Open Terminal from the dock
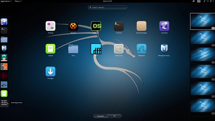 (x=4, y=31)
